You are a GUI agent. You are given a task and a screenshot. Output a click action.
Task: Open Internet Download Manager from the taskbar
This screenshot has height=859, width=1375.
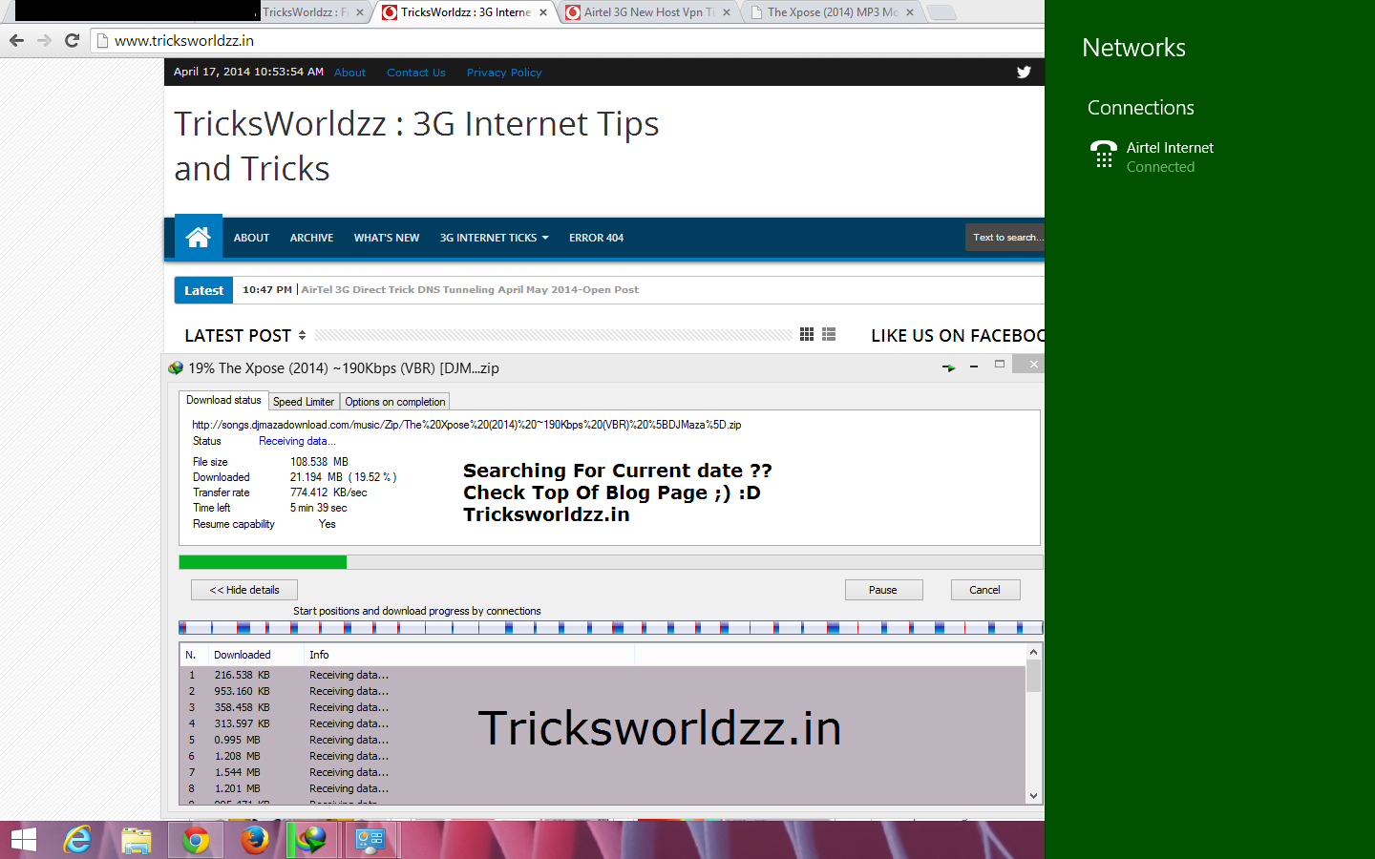pyautogui.click(x=311, y=840)
